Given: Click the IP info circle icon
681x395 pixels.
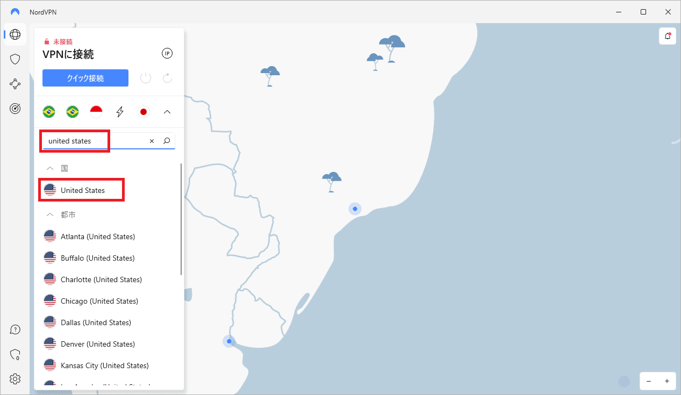Looking at the screenshot, I should tap(167, 53).
